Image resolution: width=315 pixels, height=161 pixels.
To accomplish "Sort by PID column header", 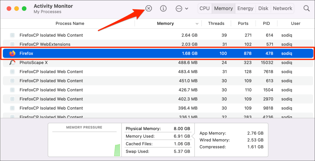I will pos(266,23).
